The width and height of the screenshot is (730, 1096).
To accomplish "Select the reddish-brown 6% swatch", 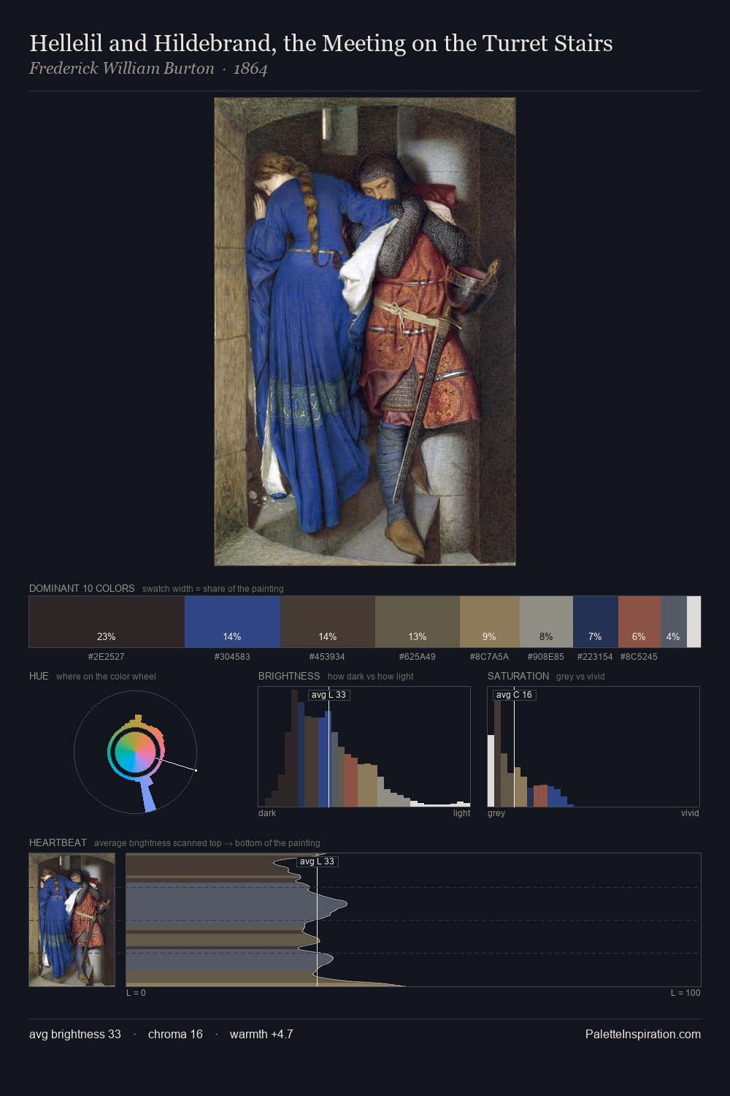I will [x=639, y=622].
